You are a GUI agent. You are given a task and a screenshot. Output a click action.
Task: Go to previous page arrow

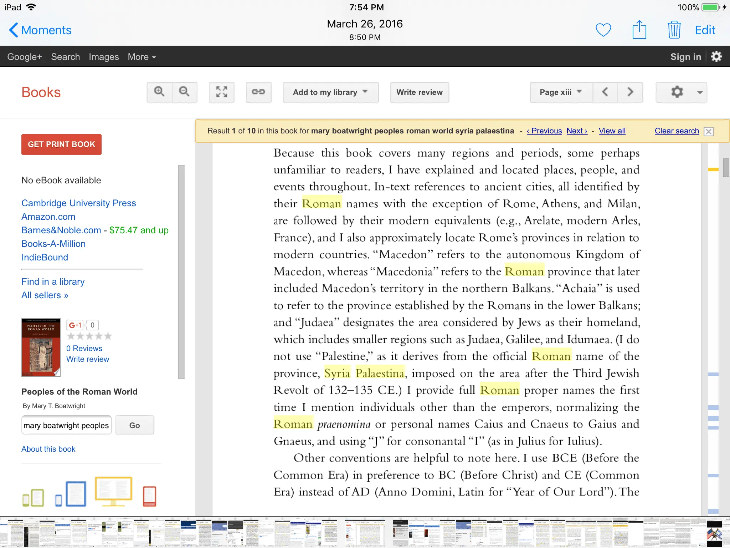point(605,92)
